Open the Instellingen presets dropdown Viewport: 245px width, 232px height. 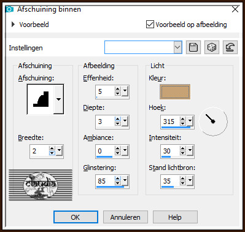(x=177, y=47)
